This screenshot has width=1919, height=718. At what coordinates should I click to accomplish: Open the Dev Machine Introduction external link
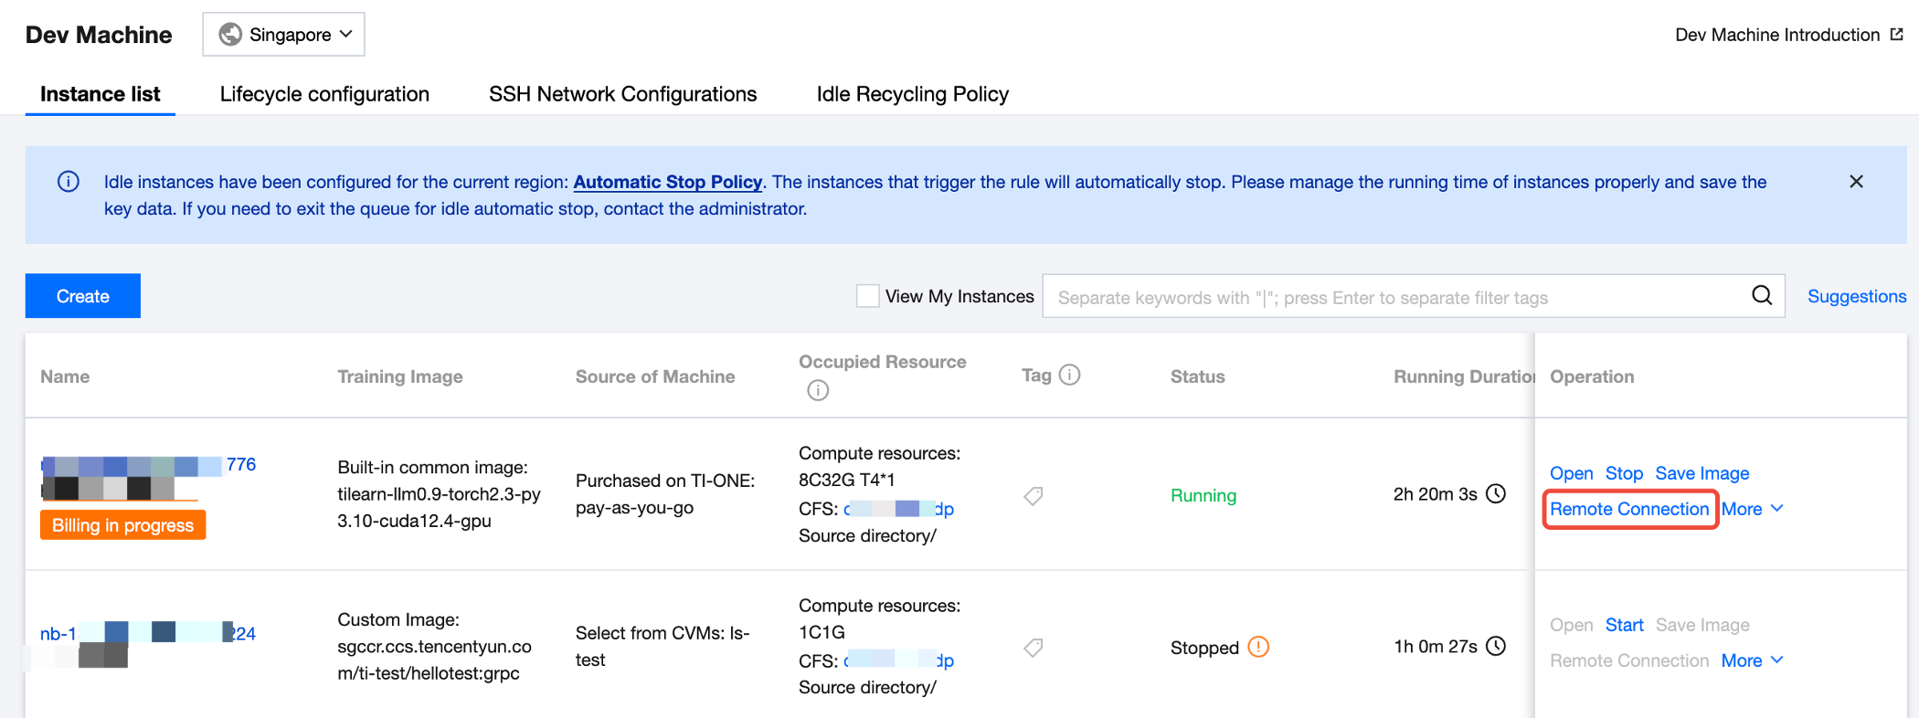(1788, 35)
